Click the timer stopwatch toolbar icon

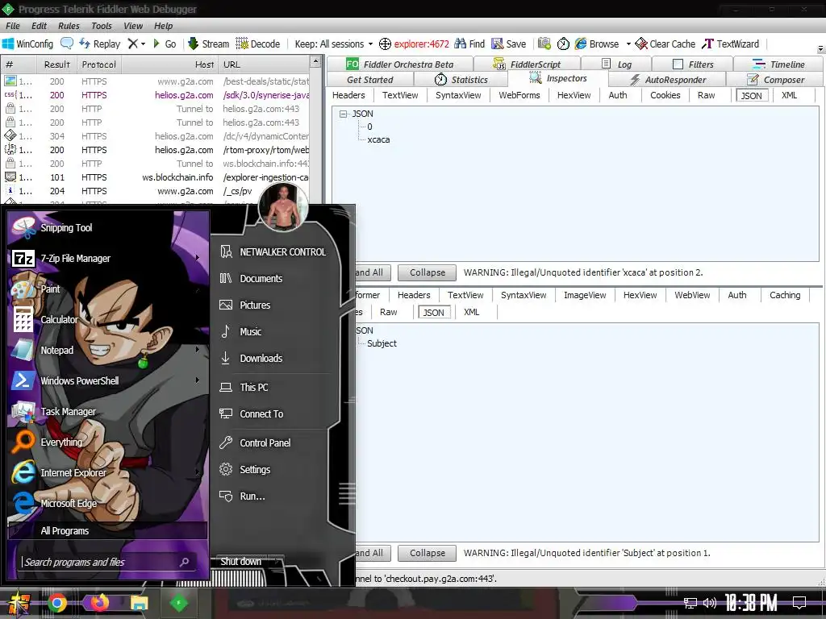(x=563, y=44)
